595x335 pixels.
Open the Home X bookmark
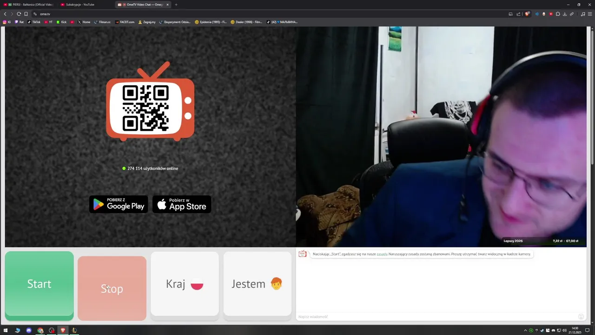coord(84,22)
